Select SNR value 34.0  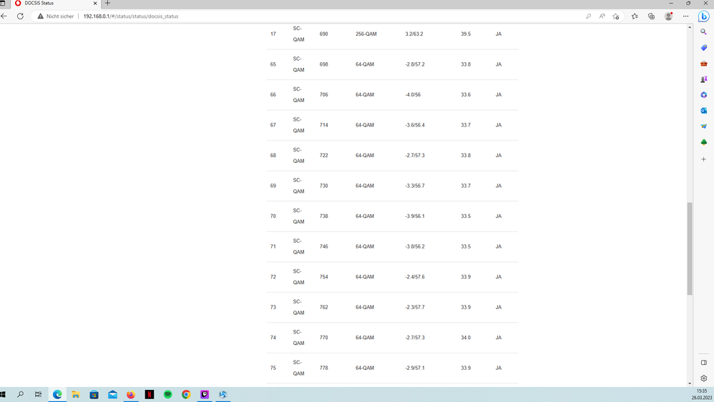[x=466, y=338]
